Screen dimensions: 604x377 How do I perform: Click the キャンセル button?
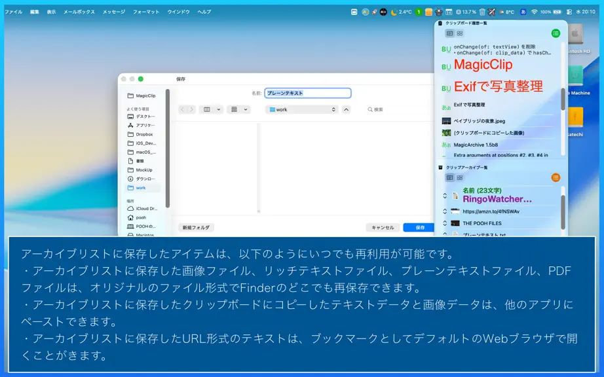383,228
